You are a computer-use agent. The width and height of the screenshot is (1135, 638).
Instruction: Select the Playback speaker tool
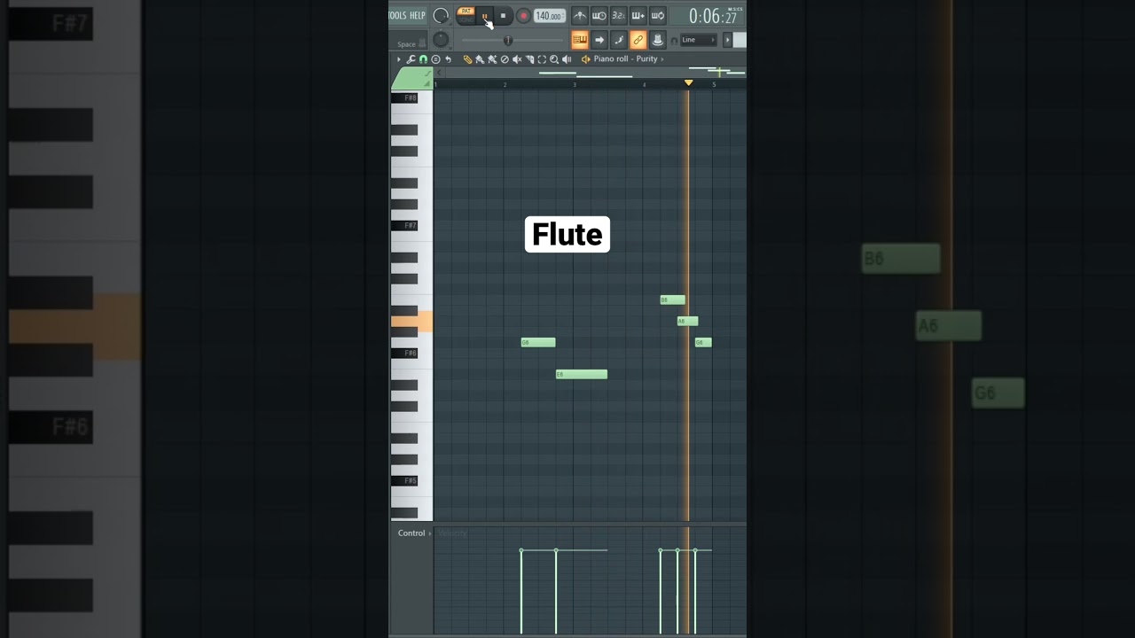coord(567,59)
